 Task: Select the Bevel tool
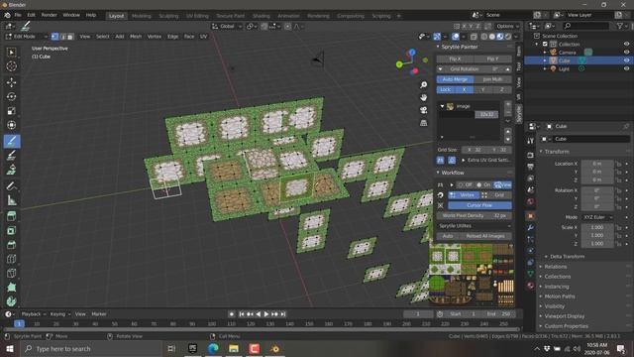click(x=11, y=245)
